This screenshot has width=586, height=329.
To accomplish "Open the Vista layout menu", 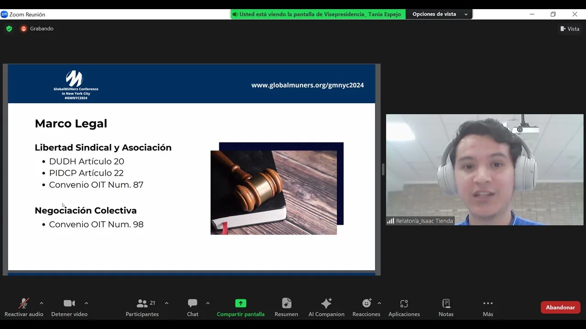I will (570, 29).
